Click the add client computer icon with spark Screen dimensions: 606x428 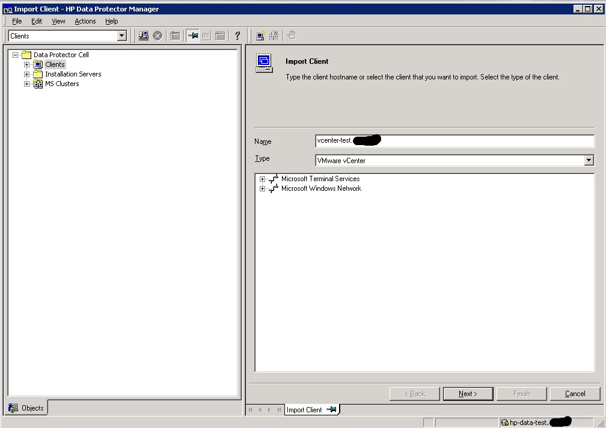coord(260,36)
